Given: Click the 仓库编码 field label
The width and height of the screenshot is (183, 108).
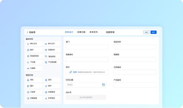Looking at the screenshot, I should pyautogui.click(x=117, y=67).
